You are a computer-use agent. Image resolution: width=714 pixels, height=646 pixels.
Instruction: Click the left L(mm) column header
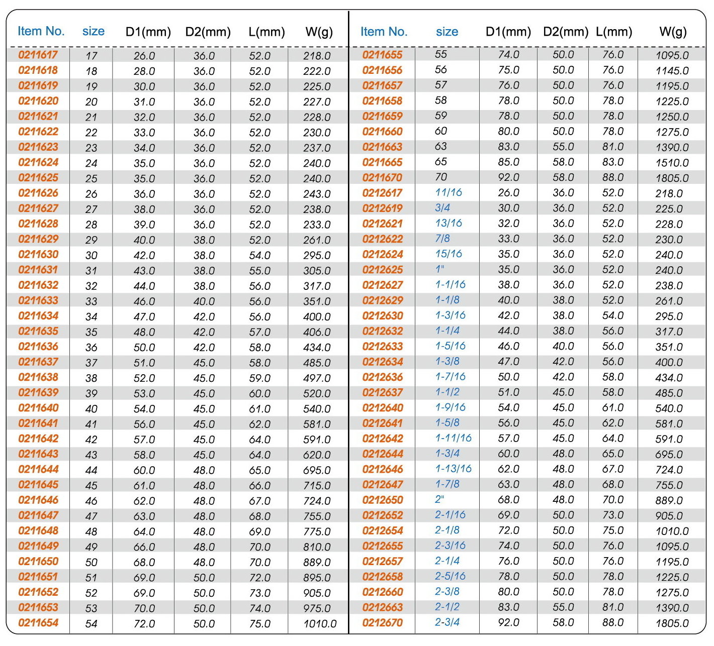[x=267, y=32]
